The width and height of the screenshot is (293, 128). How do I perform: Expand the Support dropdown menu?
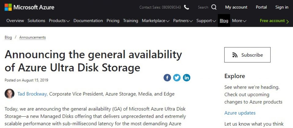(x=206, y=21)
